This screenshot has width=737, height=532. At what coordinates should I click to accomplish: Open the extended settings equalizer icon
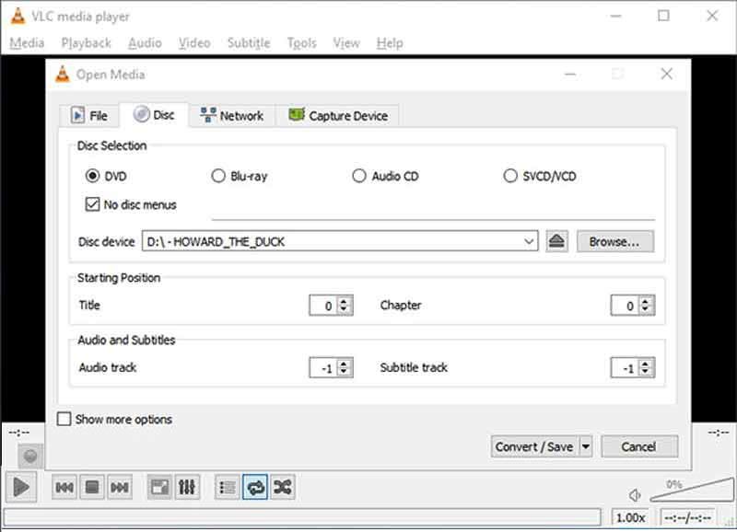click(x=187, y=488)
